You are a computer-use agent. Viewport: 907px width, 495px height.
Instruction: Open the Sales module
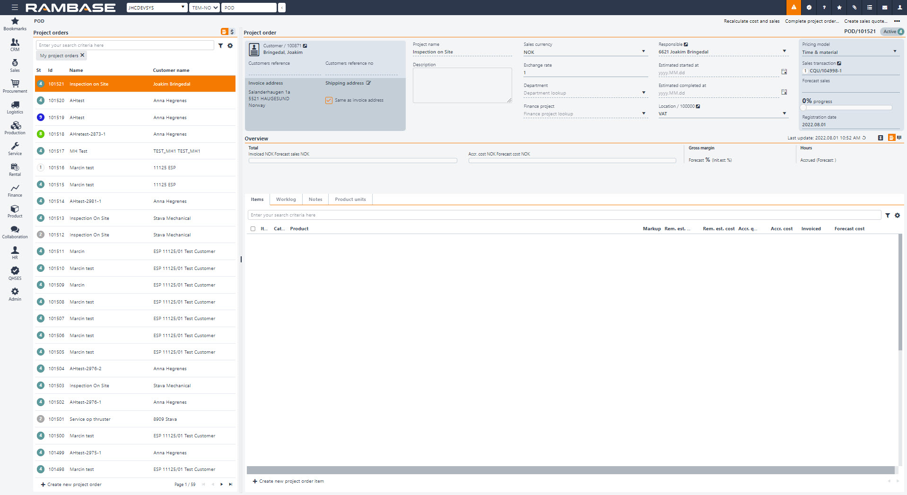[15, 66]
